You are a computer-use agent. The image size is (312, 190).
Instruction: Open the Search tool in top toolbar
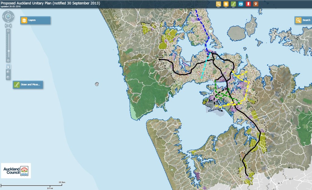coord(218,4)
